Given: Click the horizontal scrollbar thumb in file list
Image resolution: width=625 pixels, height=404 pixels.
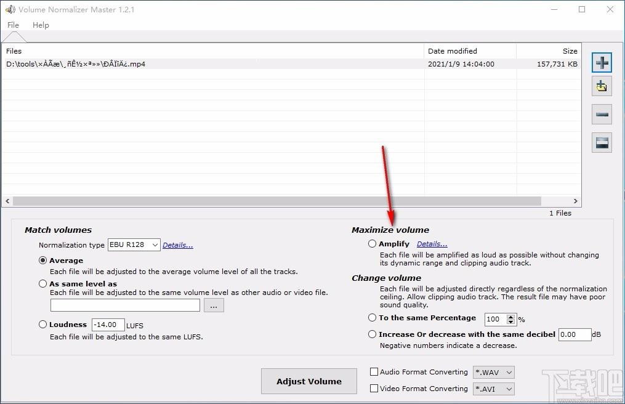Looking at the screenshot, I should click(276, 201).
